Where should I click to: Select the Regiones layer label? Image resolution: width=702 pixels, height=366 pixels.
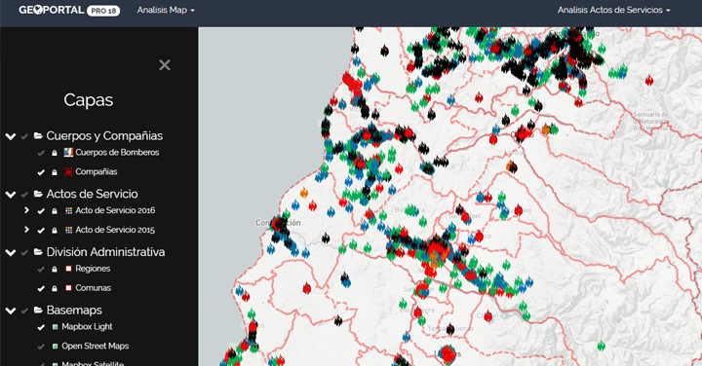pyautogui.click(x=93, y=269)
